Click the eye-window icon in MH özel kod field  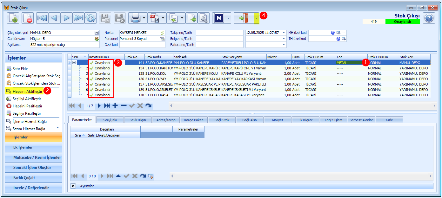click(338, 33)
